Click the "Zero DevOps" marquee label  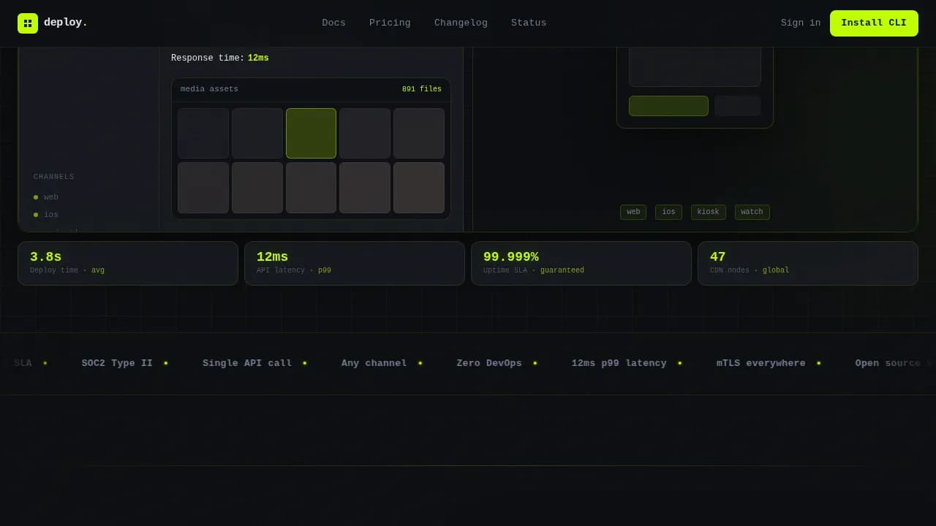pyautogui.click(x=488, y=363)
